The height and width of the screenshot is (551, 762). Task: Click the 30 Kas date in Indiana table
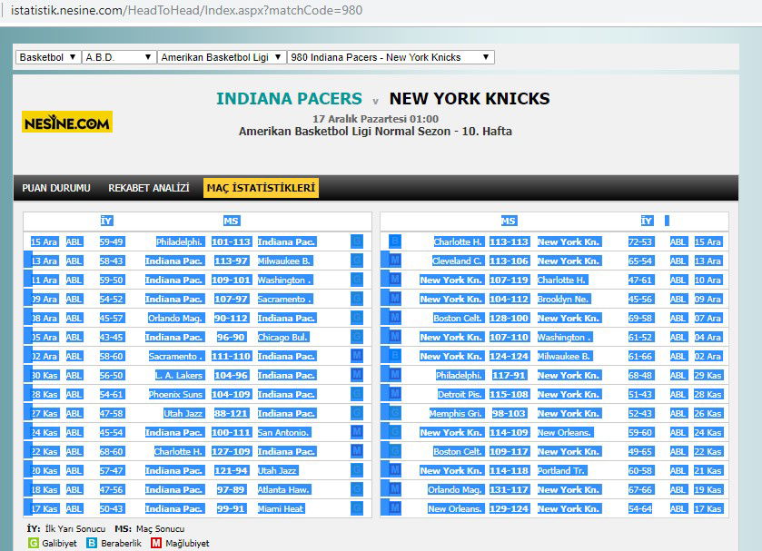tap(45, 375)
